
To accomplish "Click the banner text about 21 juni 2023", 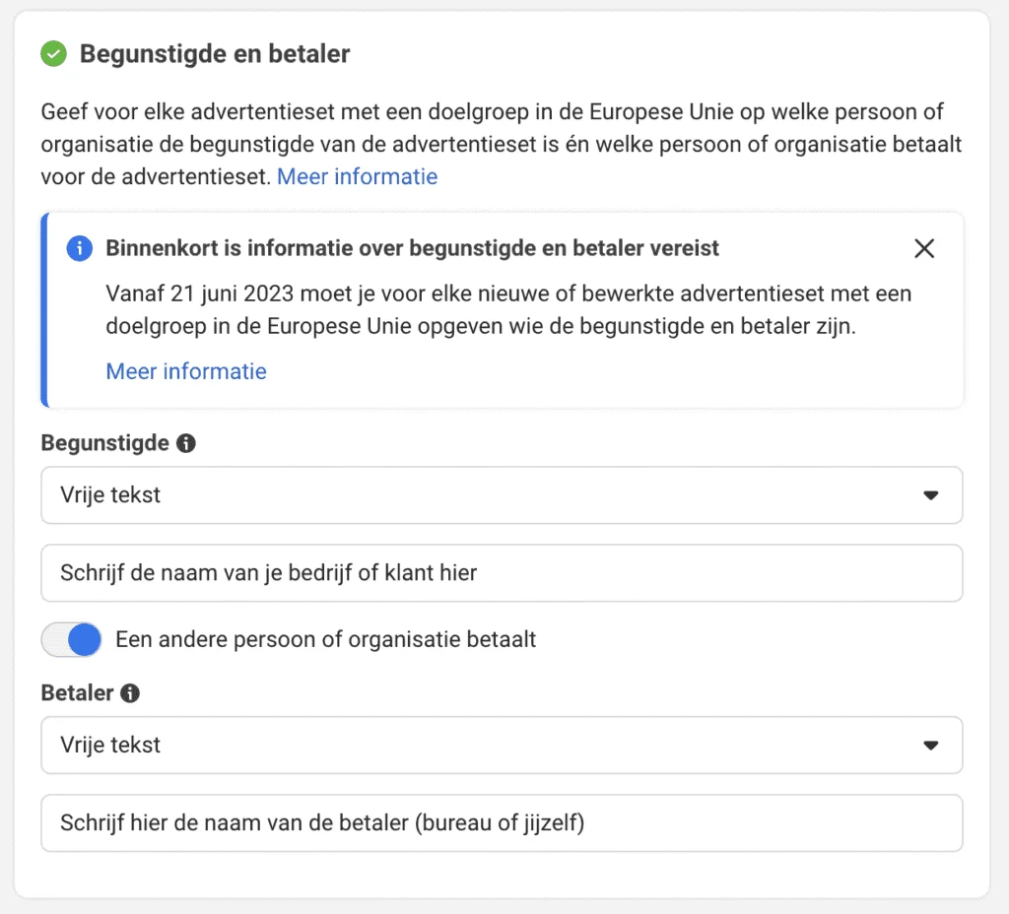I will [508, 310].
